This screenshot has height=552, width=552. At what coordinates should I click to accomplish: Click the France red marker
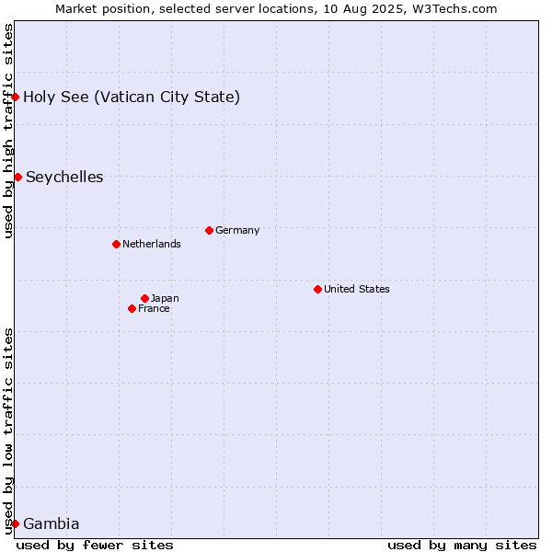pos(132,309)
